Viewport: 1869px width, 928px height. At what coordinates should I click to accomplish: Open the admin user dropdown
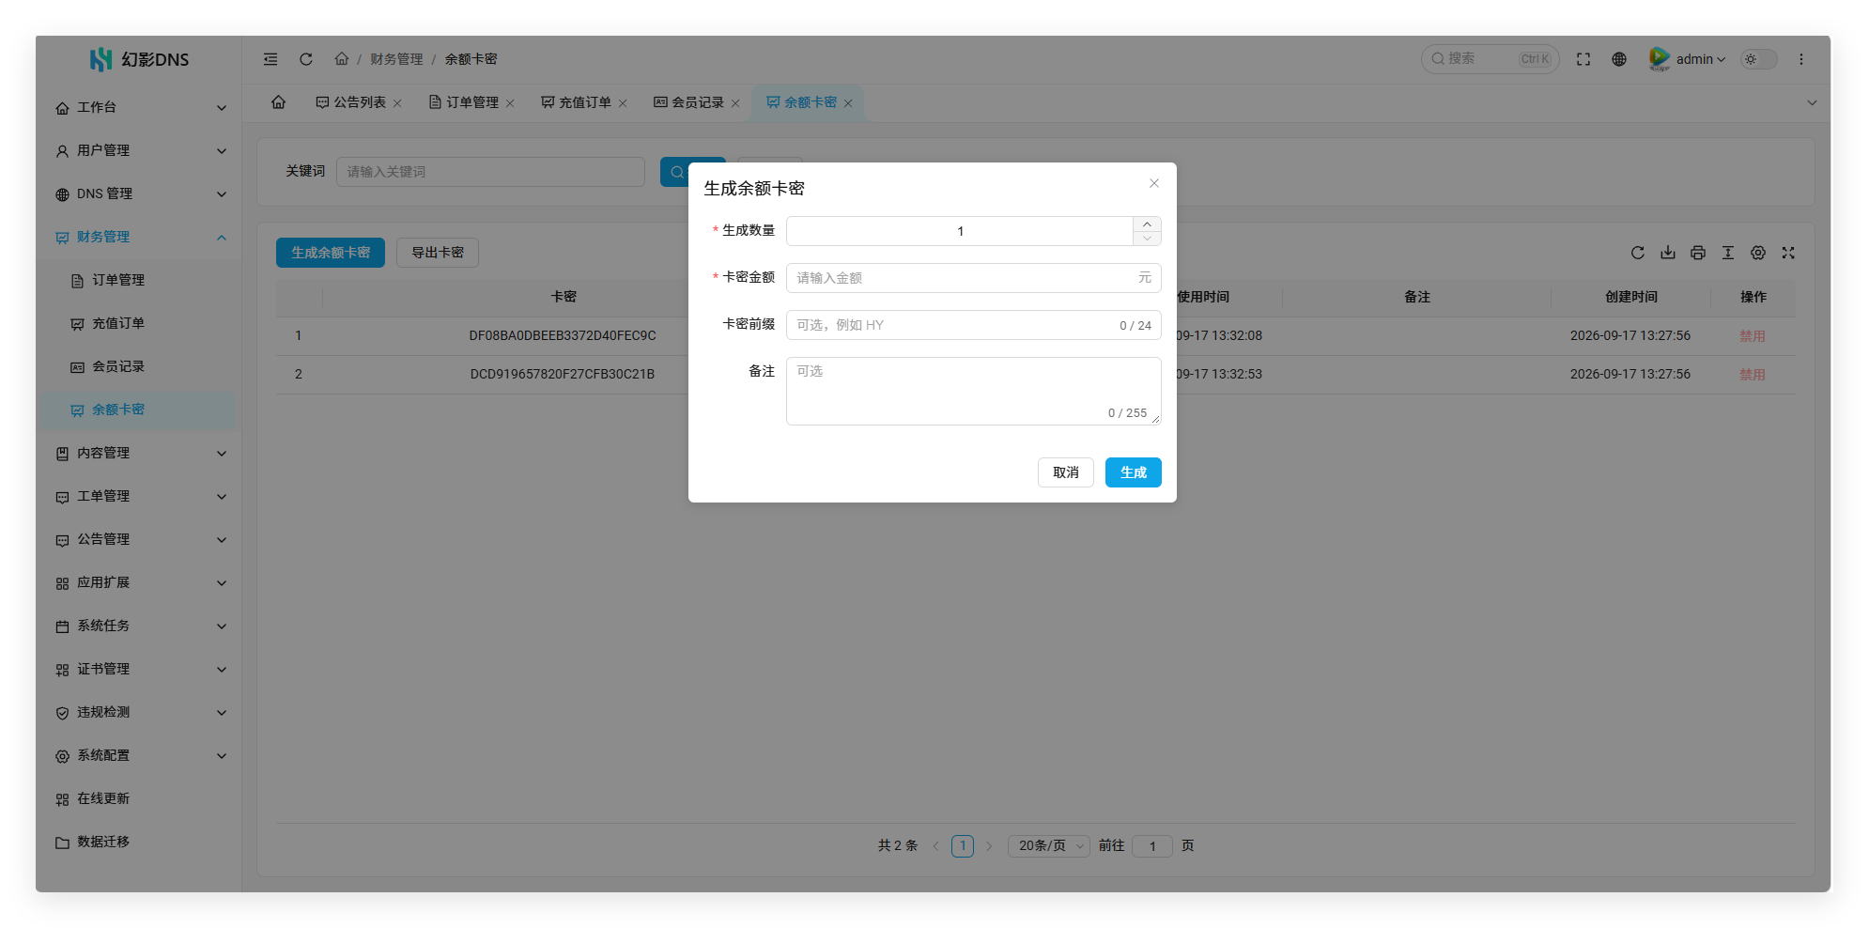click(x=1689, y=59)
